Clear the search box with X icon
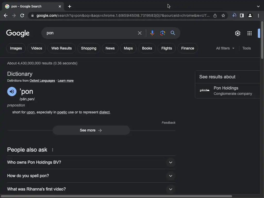The height and width of the screenshot is (198, 264). pyautogui.click(x=139, y=33)
